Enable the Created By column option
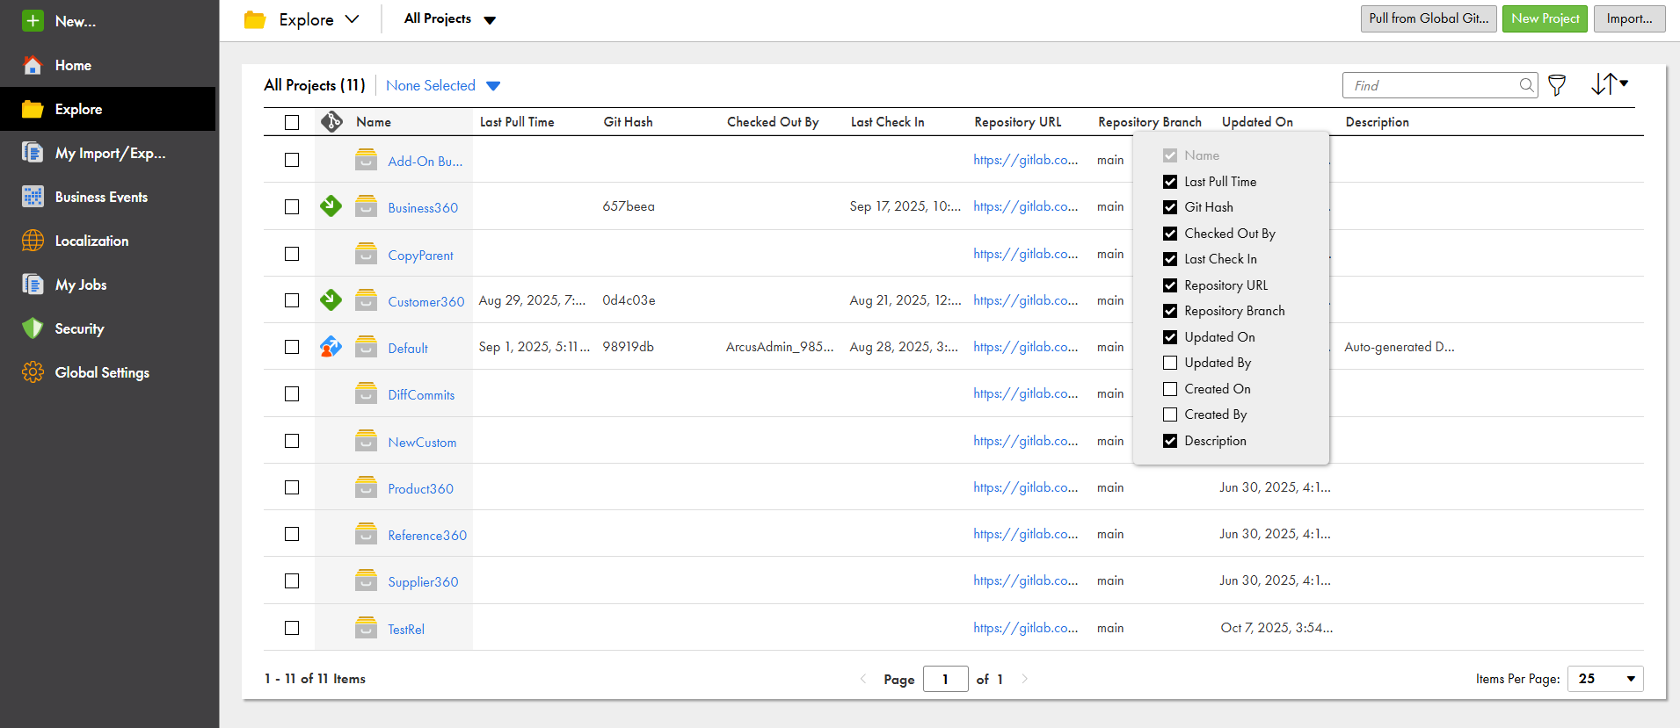Screen dimensions: 1680x728 [x=1170, y=414]
